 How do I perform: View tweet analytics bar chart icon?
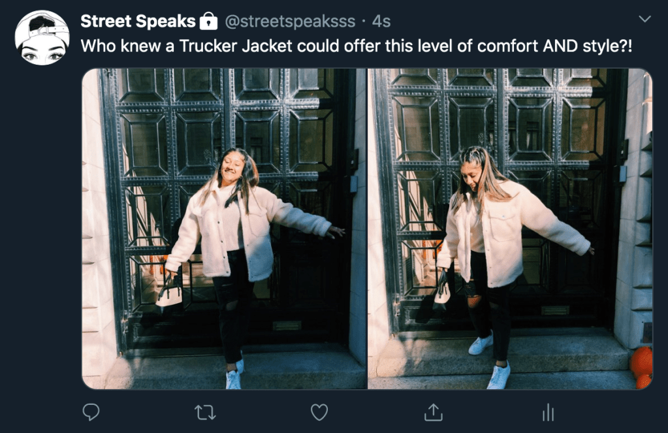tap(548, 412)
